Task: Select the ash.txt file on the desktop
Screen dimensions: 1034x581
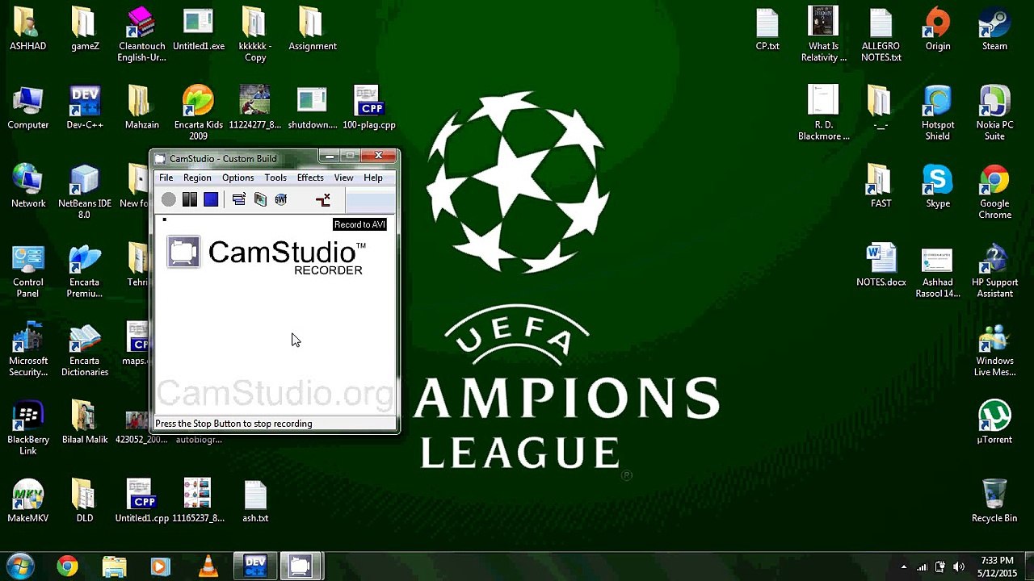Action: (x=255, y=502)
